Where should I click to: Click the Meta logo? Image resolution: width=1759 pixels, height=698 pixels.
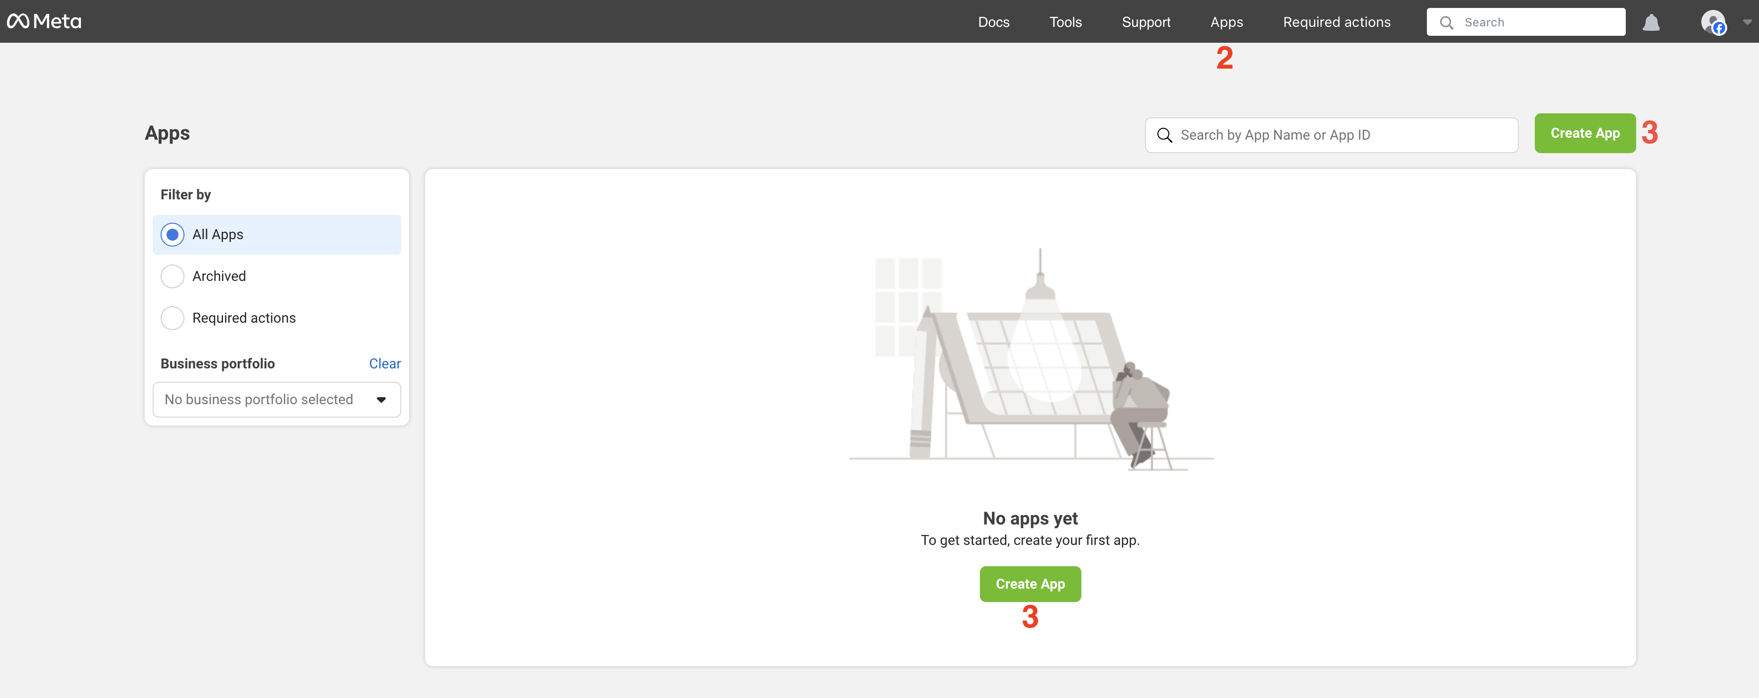coord(44,21)
